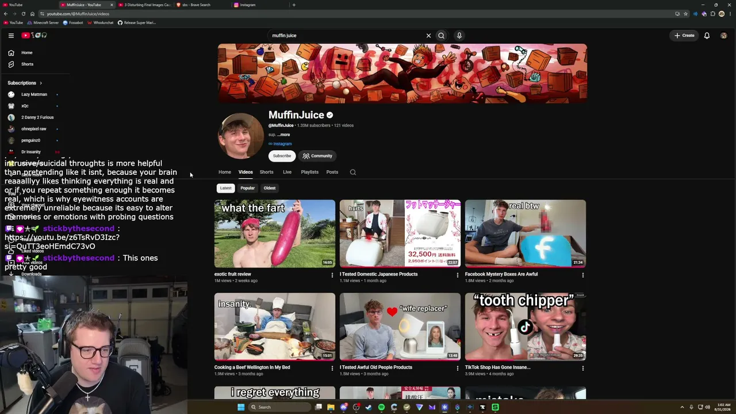Start voice search with the microphone icon
This screenshot has width=736, height=414.
click(459, 36)
